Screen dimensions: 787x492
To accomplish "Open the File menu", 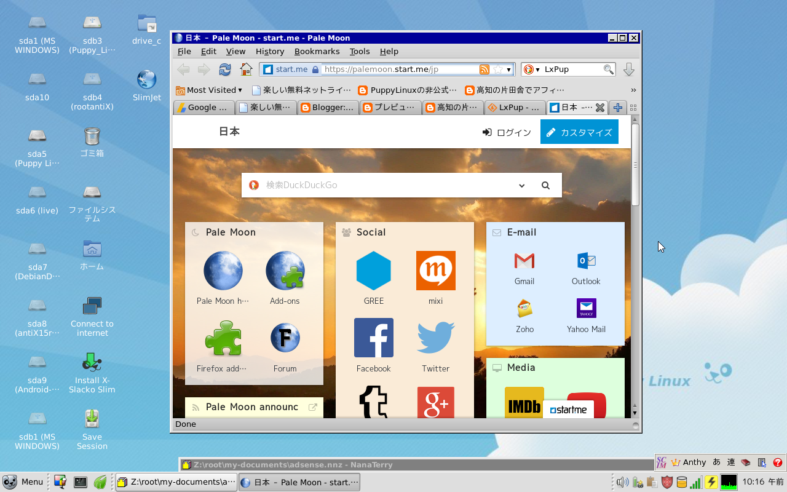I will click(x=184, y=52).
